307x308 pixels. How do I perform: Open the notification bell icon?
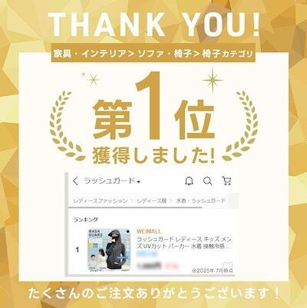[189, 181]
